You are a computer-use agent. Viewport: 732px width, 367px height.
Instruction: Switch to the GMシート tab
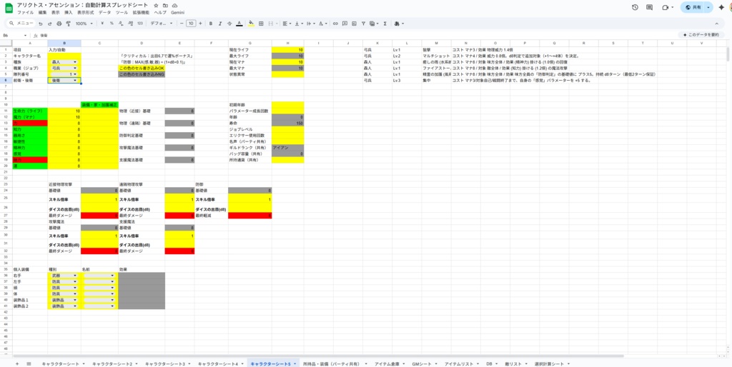pyautogui.click(x=422, y=363)
